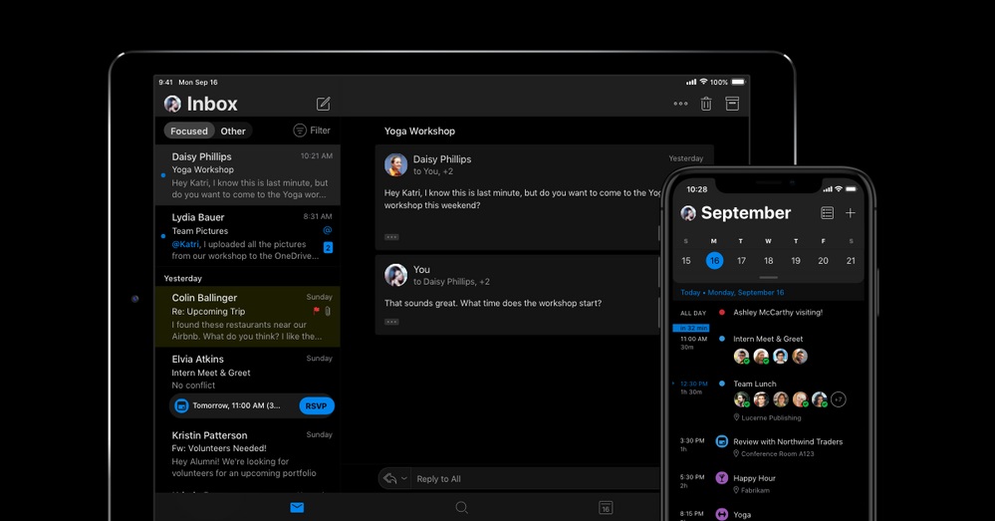Select September 15 in week strip

point(686,260)
